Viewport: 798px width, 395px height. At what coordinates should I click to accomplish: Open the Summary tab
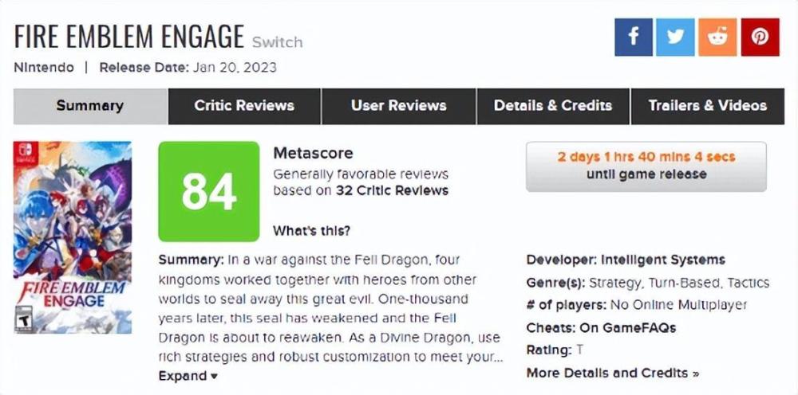coord(90,106)
